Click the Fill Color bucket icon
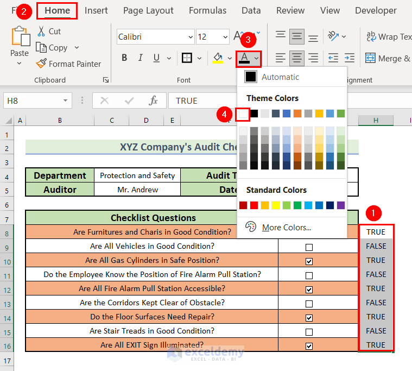 (x=218, y=58)
